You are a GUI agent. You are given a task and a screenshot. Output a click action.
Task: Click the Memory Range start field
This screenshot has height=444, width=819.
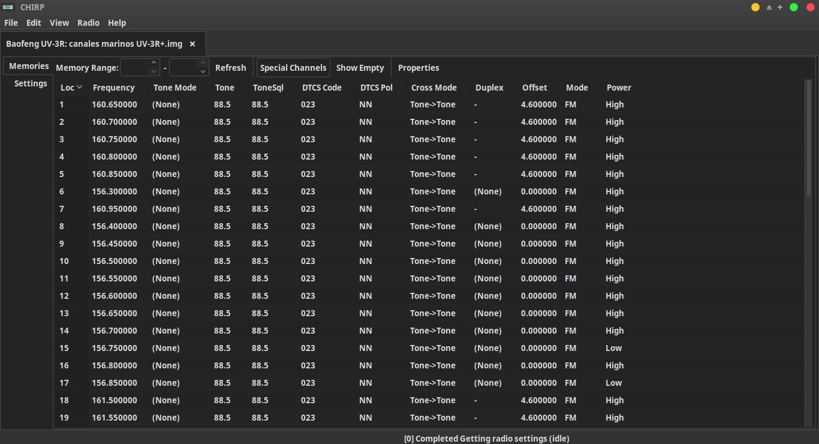click(x=134, y=68)
